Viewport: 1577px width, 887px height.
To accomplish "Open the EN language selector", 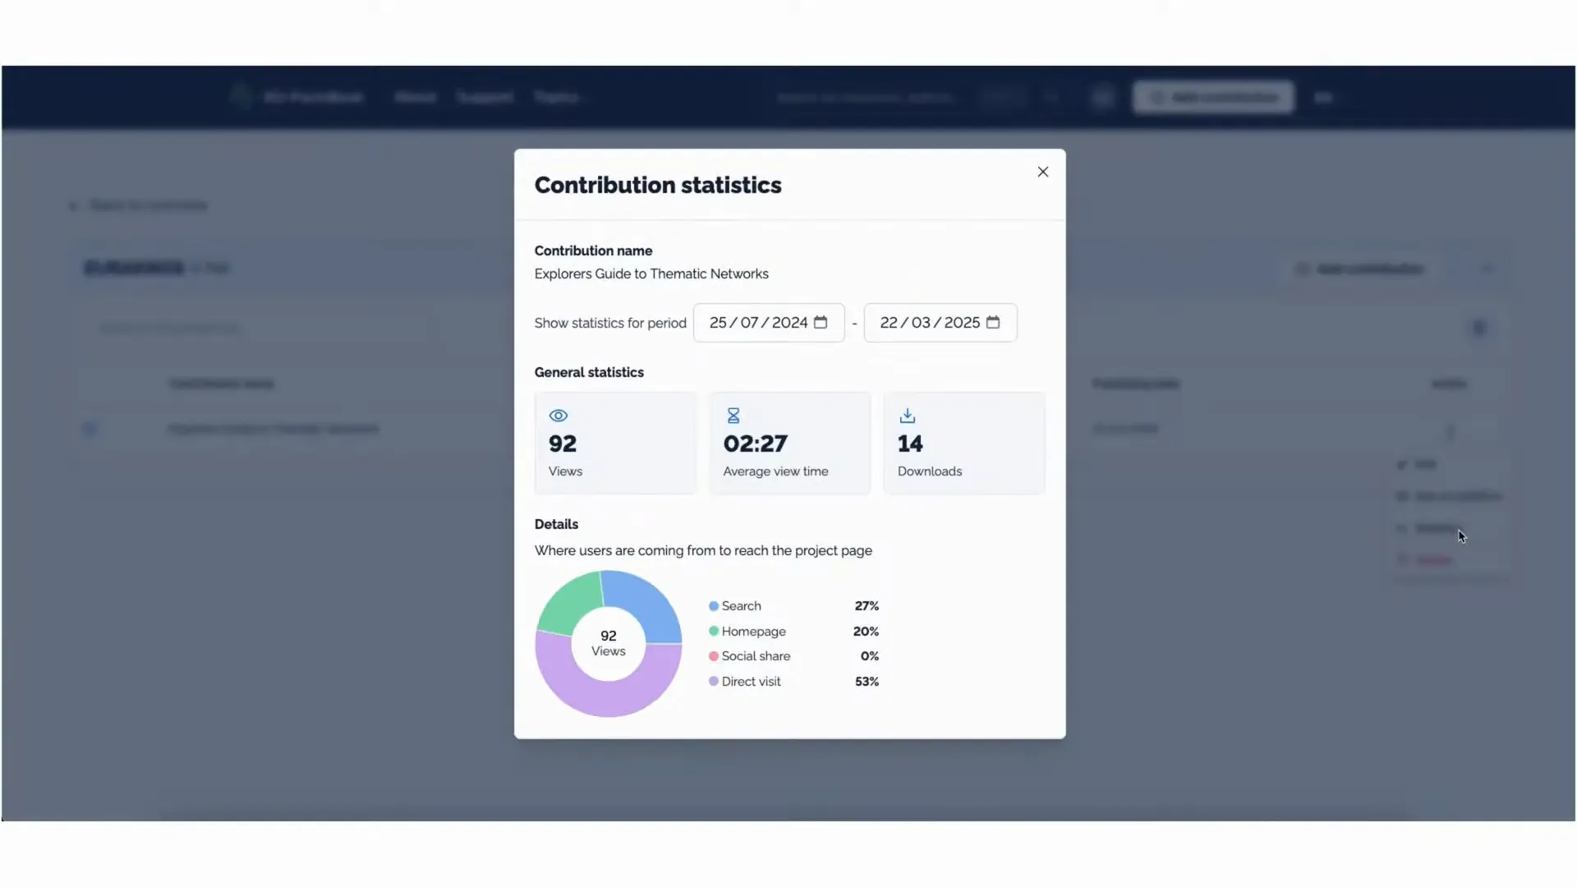I will (1324, 96).
